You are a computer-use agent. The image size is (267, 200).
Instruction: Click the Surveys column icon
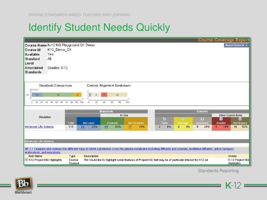pos(183,119)
